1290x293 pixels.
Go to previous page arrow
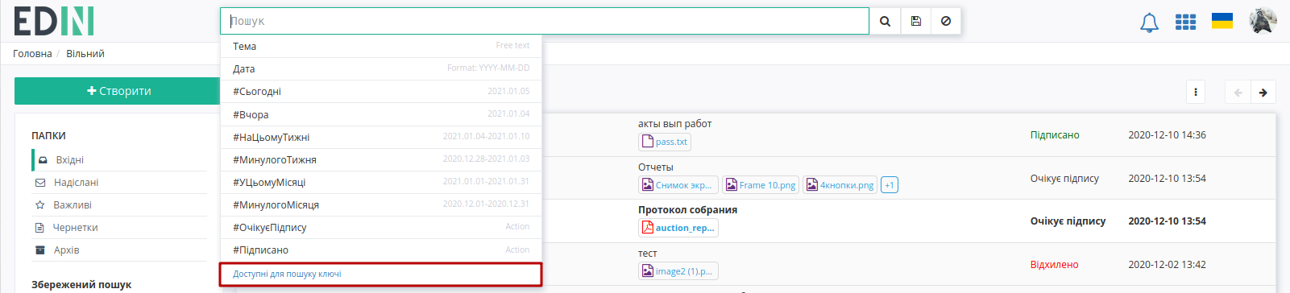tap(1238, 92)
